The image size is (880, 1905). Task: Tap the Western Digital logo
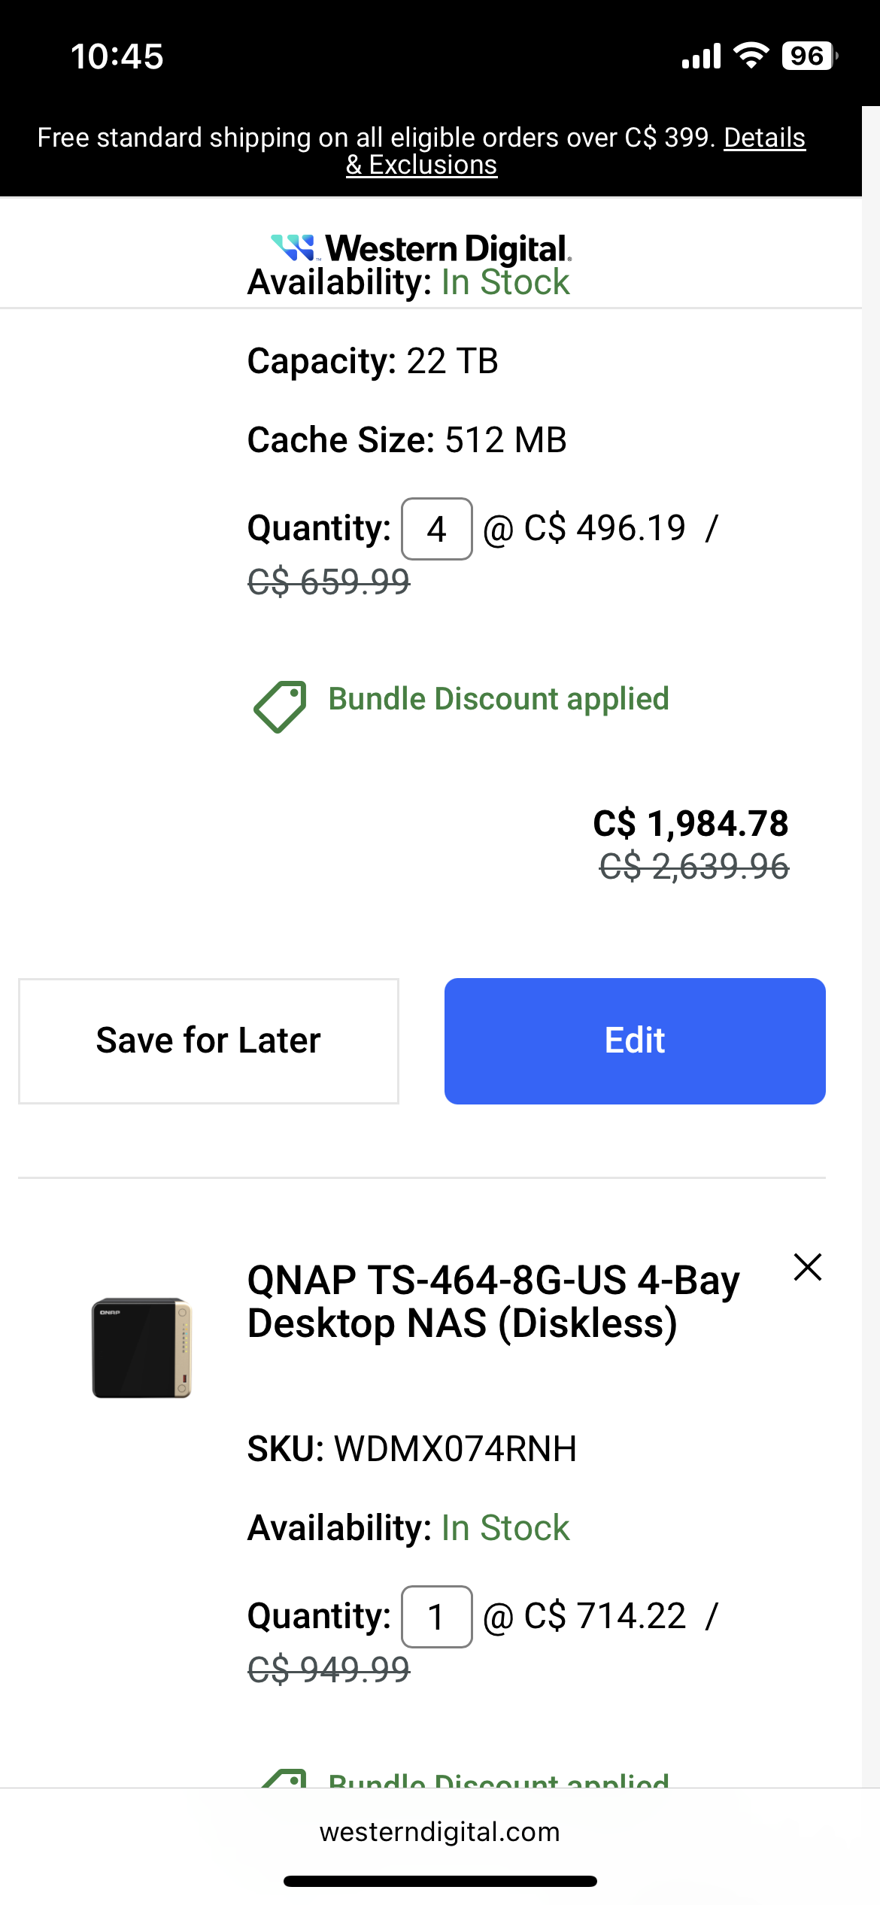pos(420,248)
